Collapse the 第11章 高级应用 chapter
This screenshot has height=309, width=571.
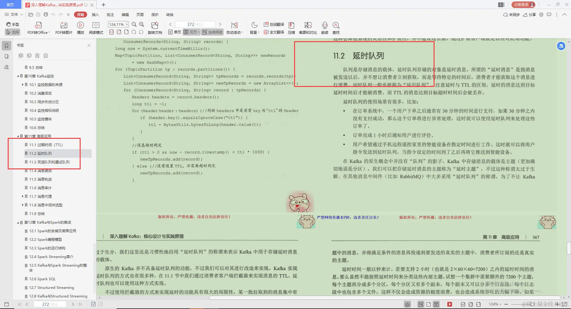tap(18, 136)
